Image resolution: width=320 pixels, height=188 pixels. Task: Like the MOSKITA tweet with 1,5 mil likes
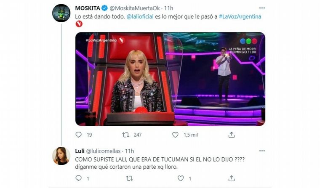point(175,135)
